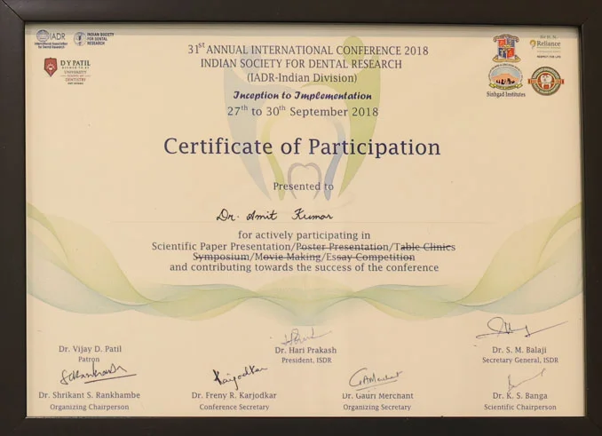Click the name 'Dr. Gauri Merchant'
Screen dimensions: 602x436
pyautogui.click(x=377, y=396)
